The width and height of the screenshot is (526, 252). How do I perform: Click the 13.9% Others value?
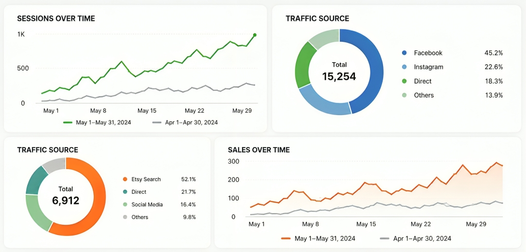[x=493, y=95]
